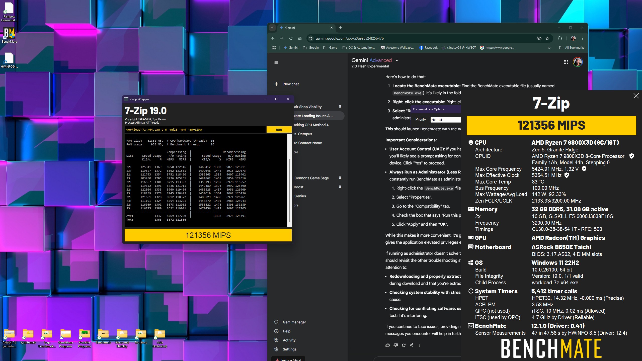Share the Gemini response
The width and height of the screenshot is (642, 361).
pos(412,345)
